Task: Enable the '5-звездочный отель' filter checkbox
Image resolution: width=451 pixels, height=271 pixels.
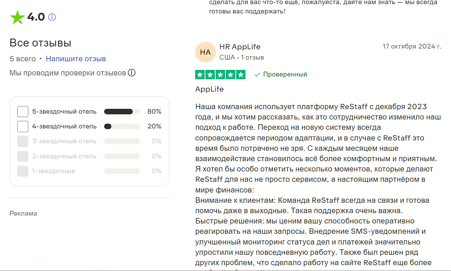Action: 22,111
